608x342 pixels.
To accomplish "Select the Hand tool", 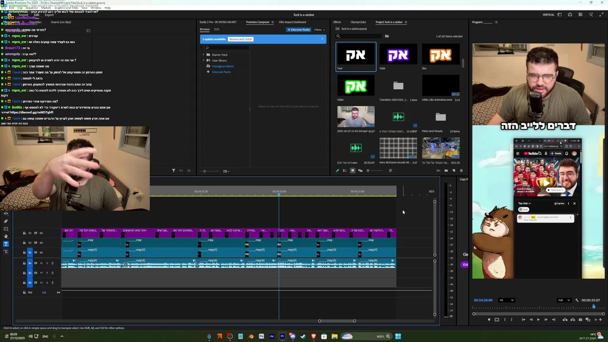I will (6, 237).
